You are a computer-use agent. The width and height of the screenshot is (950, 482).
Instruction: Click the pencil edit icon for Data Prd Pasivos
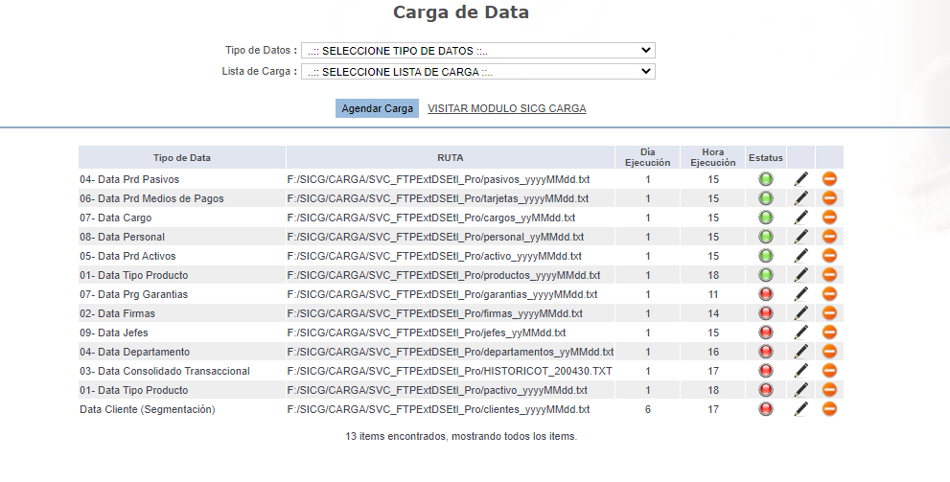pyautogui.click(x=801, y=179)
